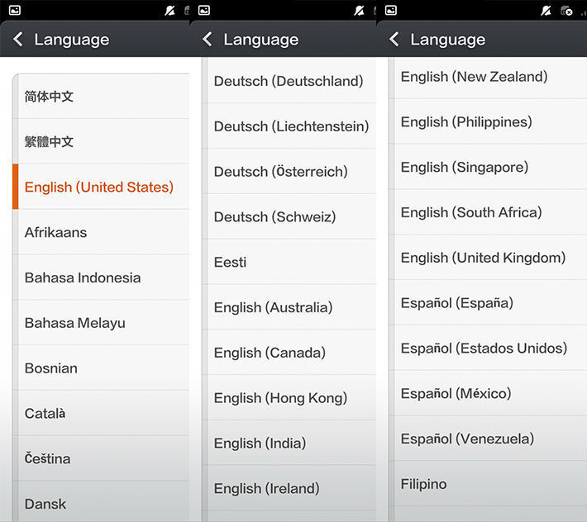Screen dimensions: 587x522
Task: Choose Bahasa Indonesia
Action: click(x=83, y=278)
